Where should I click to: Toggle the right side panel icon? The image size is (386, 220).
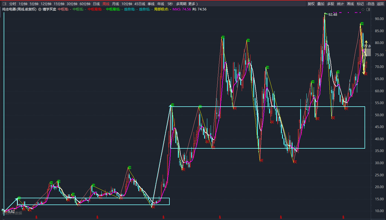(x=368, y=9)
